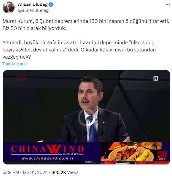
Task: Click Translate post
Action: pyautogui.click(x=15, y=64)
